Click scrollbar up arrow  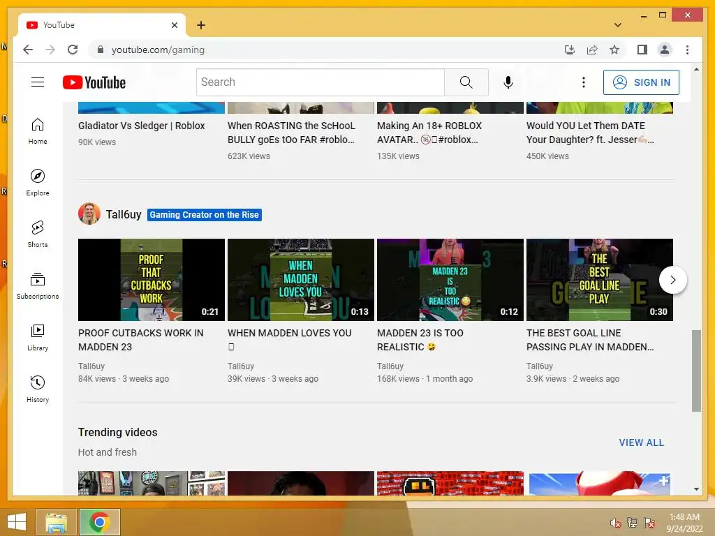(x=696, y=69)
